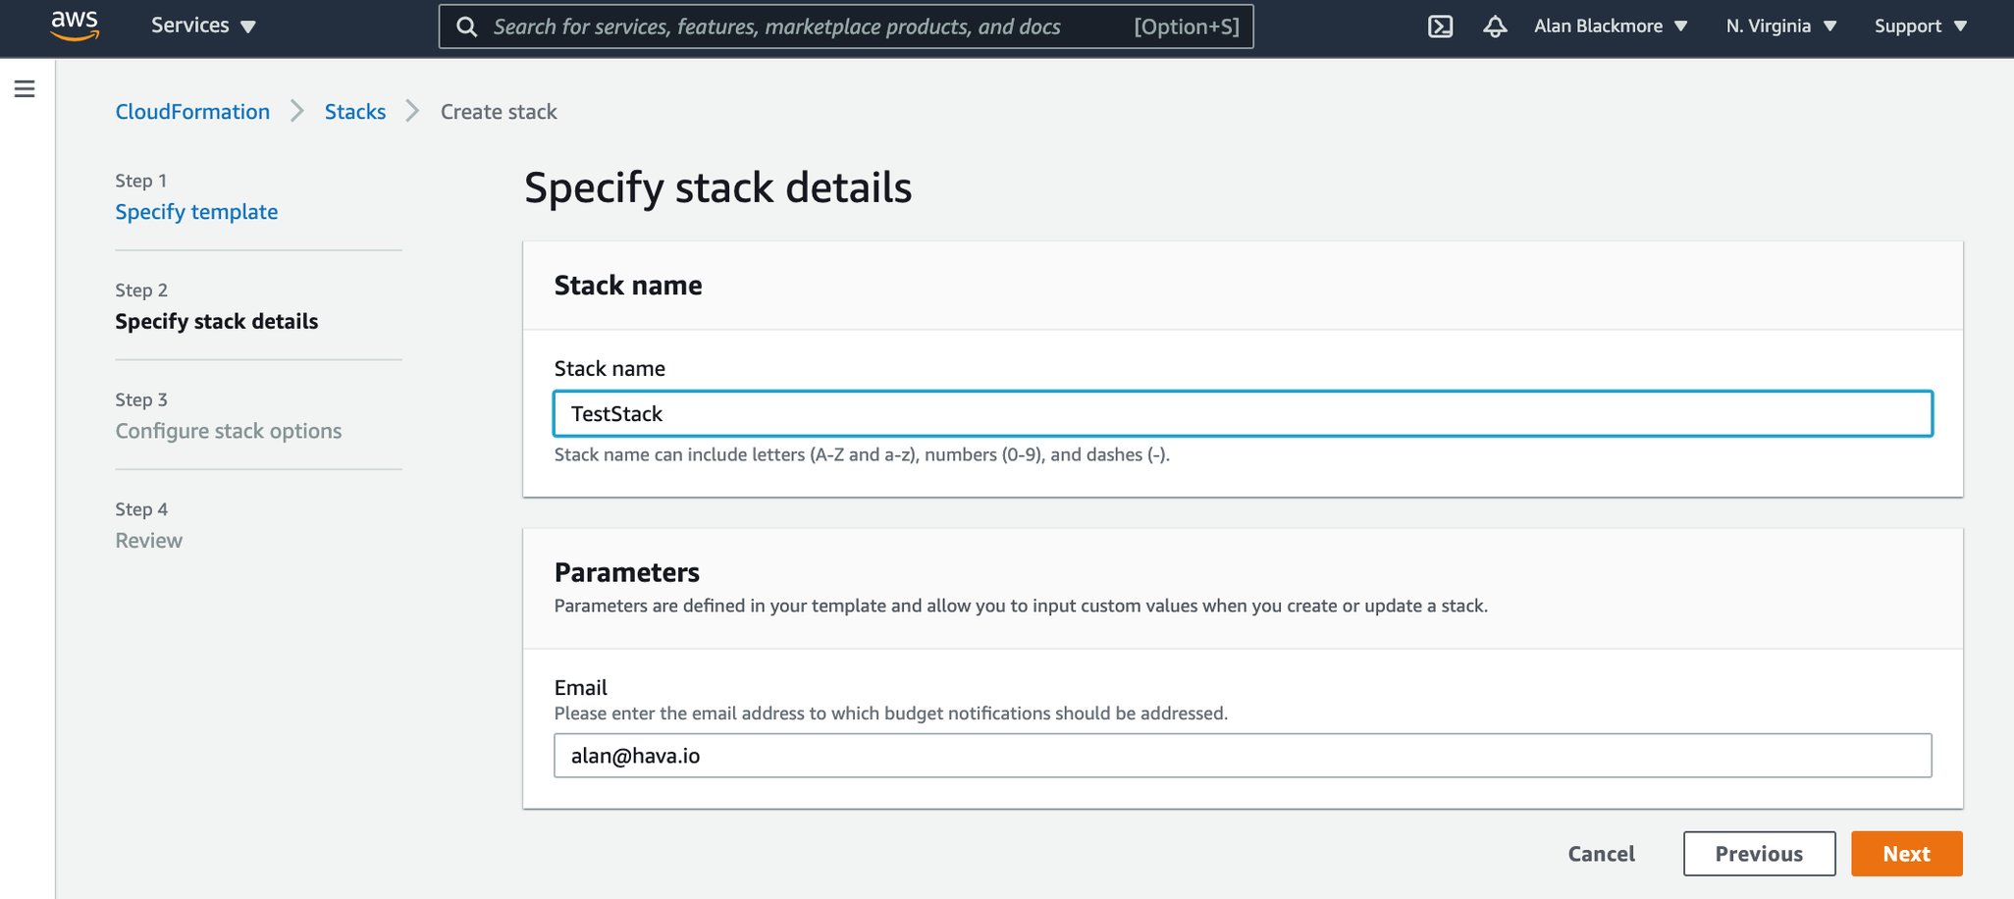Go to Step 1 Specify template
Image resolution: width=2014 pixels, height=899 pixels.
pos(196,211)
